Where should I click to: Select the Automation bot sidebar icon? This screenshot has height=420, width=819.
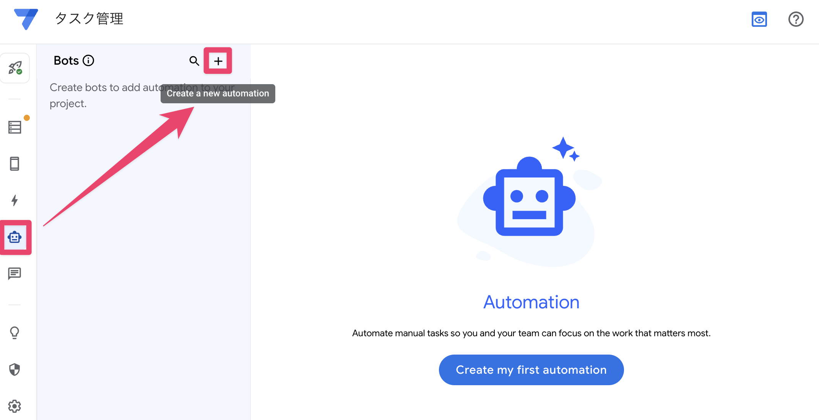tap(15, 237)
